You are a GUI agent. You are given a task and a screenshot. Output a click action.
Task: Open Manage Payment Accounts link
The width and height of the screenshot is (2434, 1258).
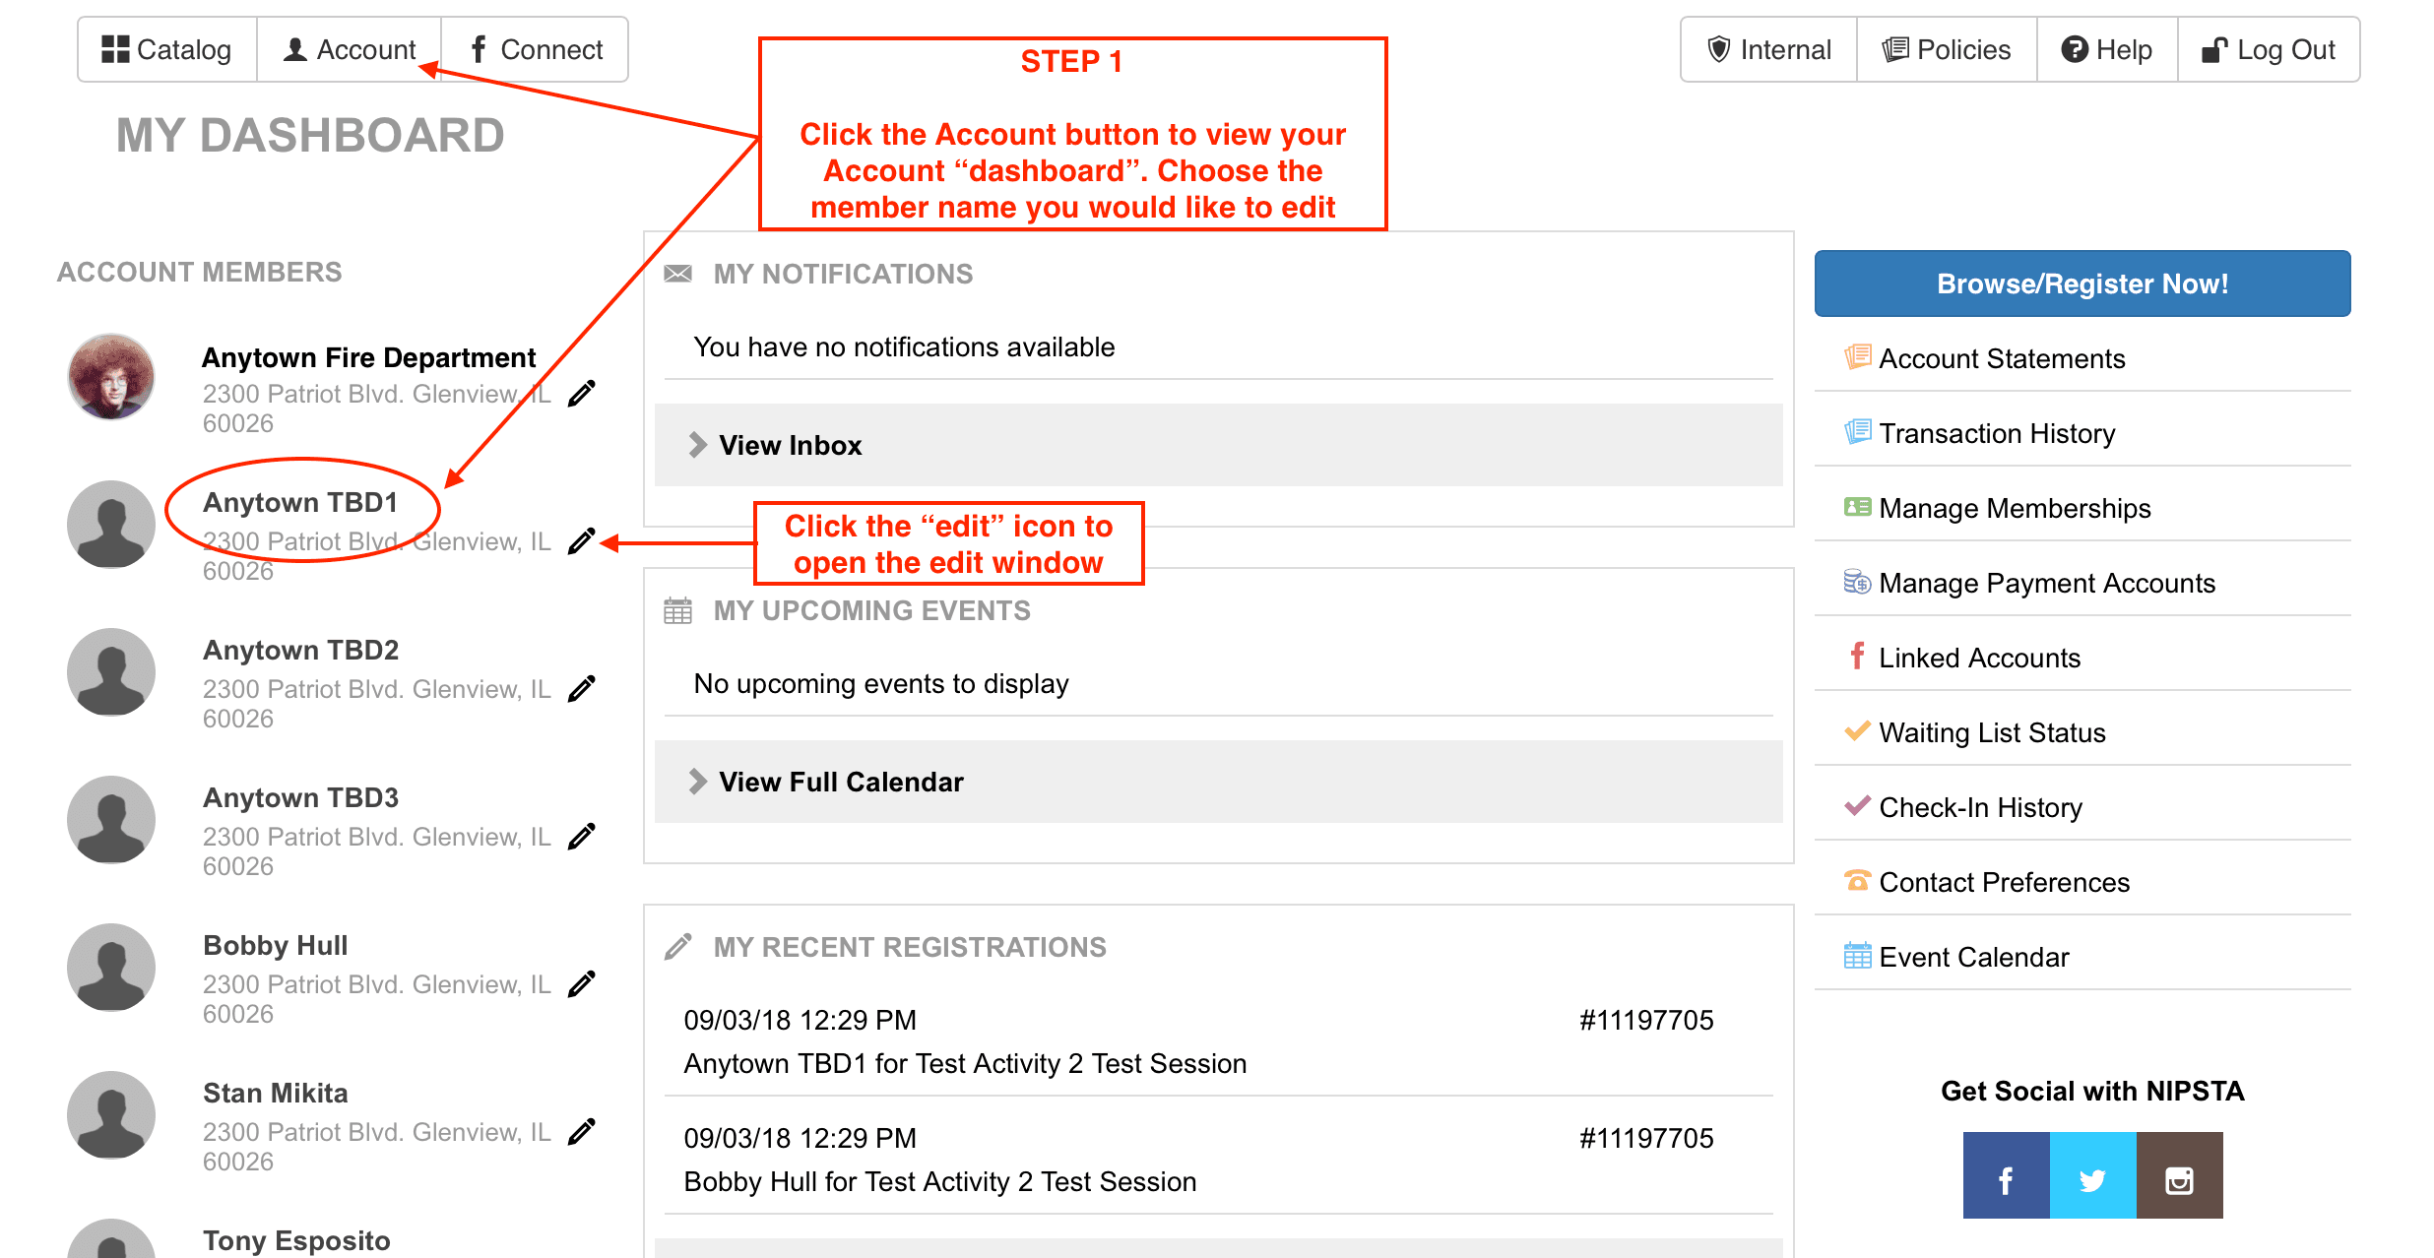click(2046, 583)
